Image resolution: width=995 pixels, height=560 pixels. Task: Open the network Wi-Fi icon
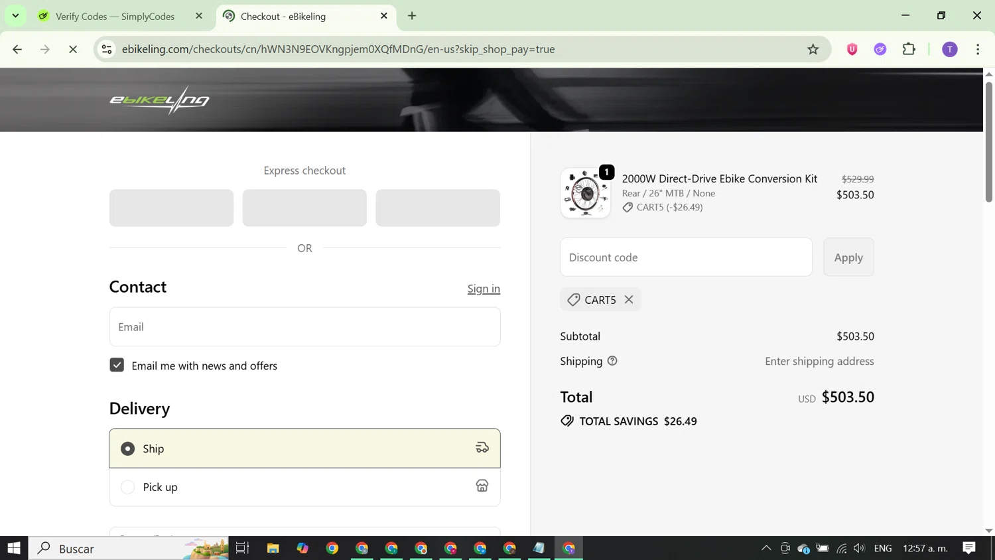tap(842, 548)
